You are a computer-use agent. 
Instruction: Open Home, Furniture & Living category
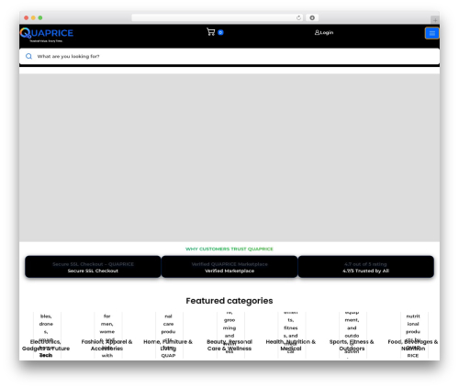(168, 345)
